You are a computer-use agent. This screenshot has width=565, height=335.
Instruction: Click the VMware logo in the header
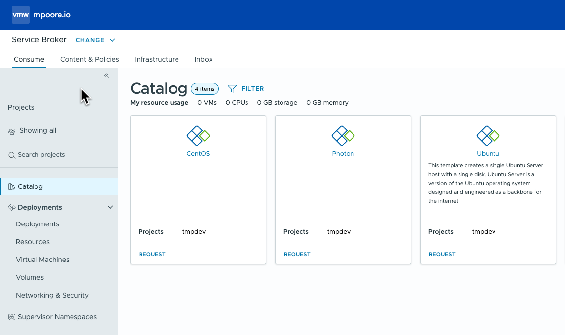click(x=20, y=15)
